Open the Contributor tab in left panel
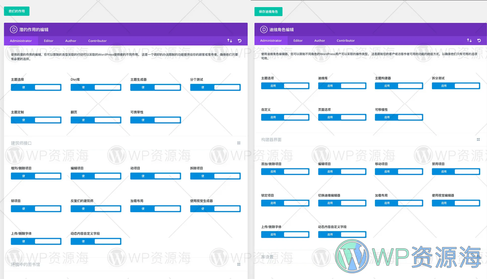Image resolution: width=487 pixels, height=279 pixels. click(x=97, y=41)
